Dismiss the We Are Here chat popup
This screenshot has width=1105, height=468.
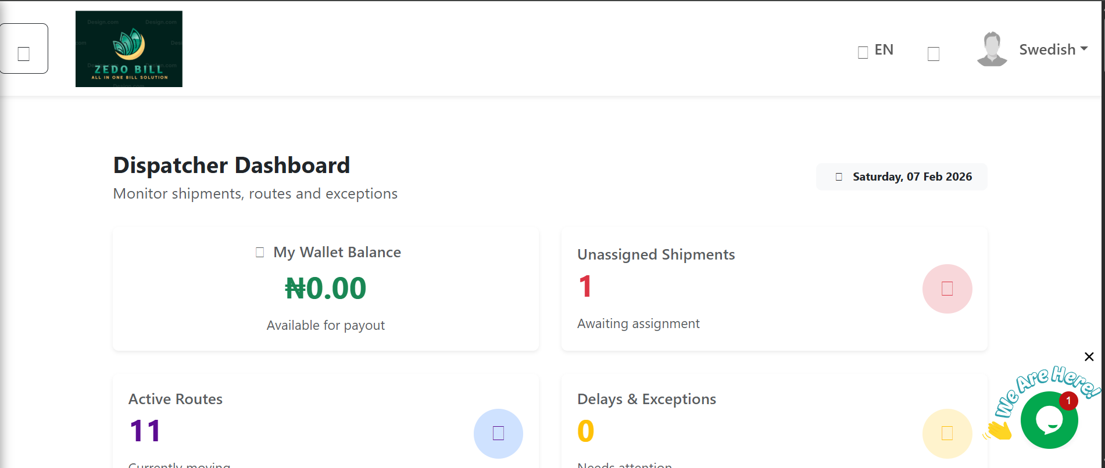pyautogui.click(x=1089, y=357)
